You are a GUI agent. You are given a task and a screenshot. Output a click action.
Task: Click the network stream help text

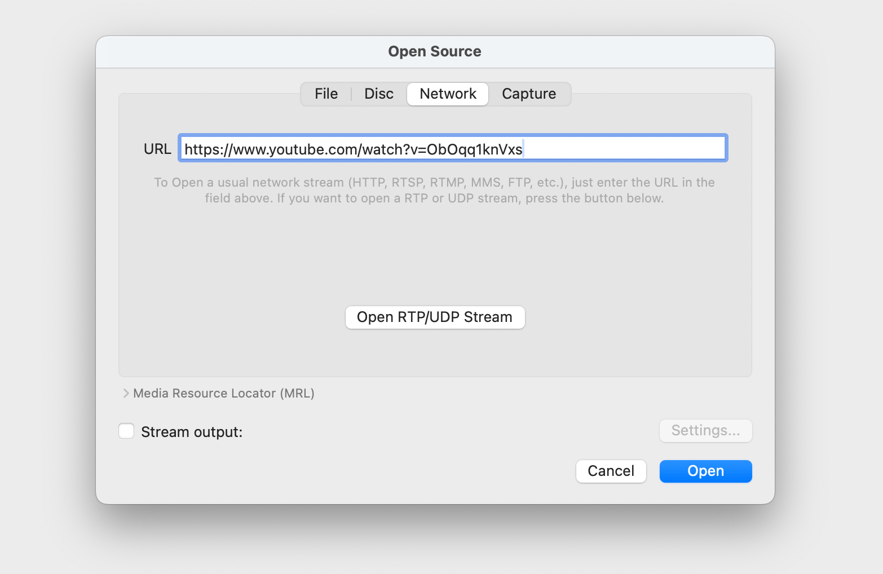tap(434, 190)
